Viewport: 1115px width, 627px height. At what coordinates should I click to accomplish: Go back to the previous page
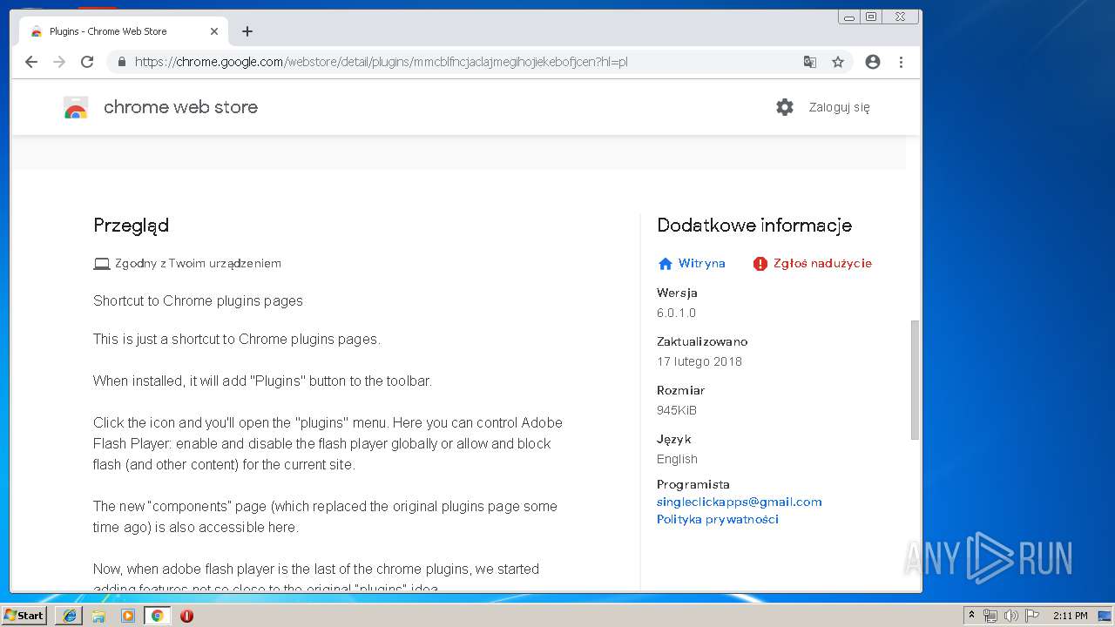31,62
